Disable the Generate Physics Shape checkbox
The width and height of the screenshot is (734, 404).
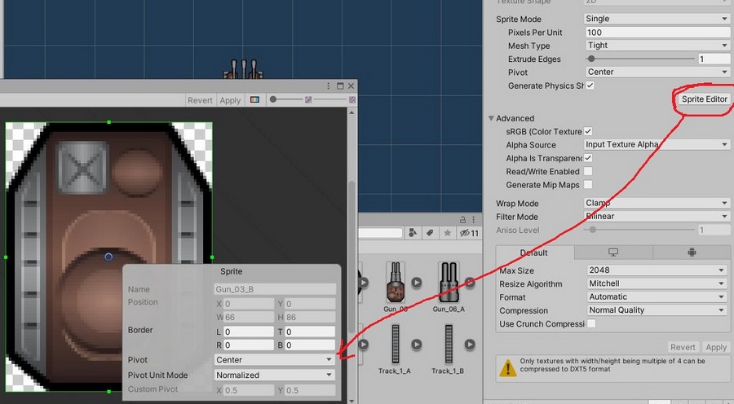(590, 86)
